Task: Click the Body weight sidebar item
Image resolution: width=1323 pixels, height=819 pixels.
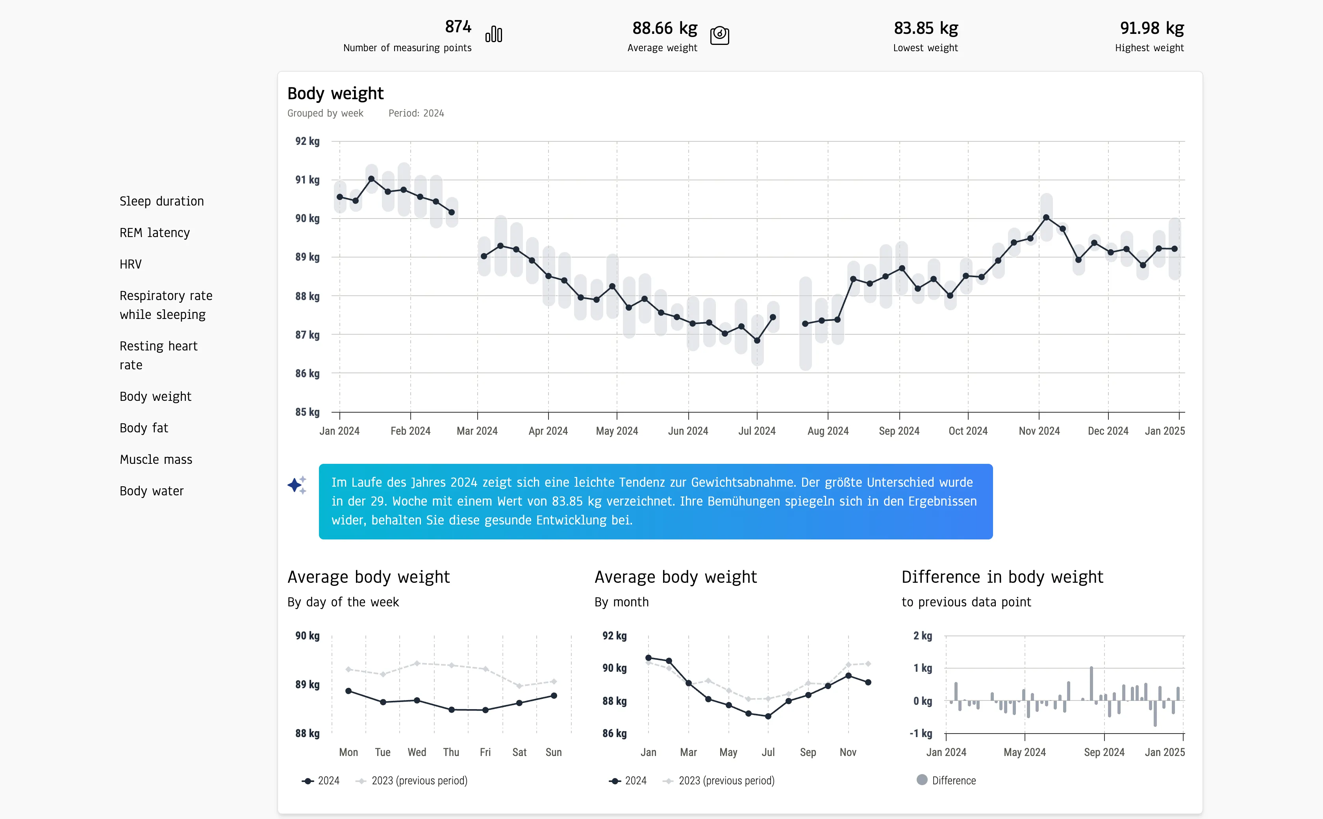Action: (155, 397)
